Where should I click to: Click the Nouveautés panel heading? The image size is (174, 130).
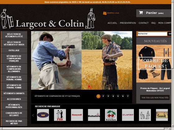155,41
